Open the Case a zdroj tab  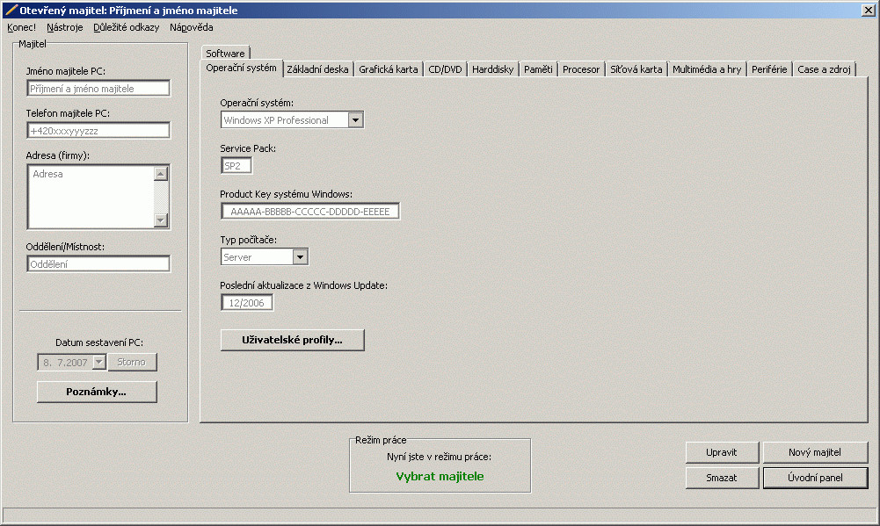[x=824, y=69]
